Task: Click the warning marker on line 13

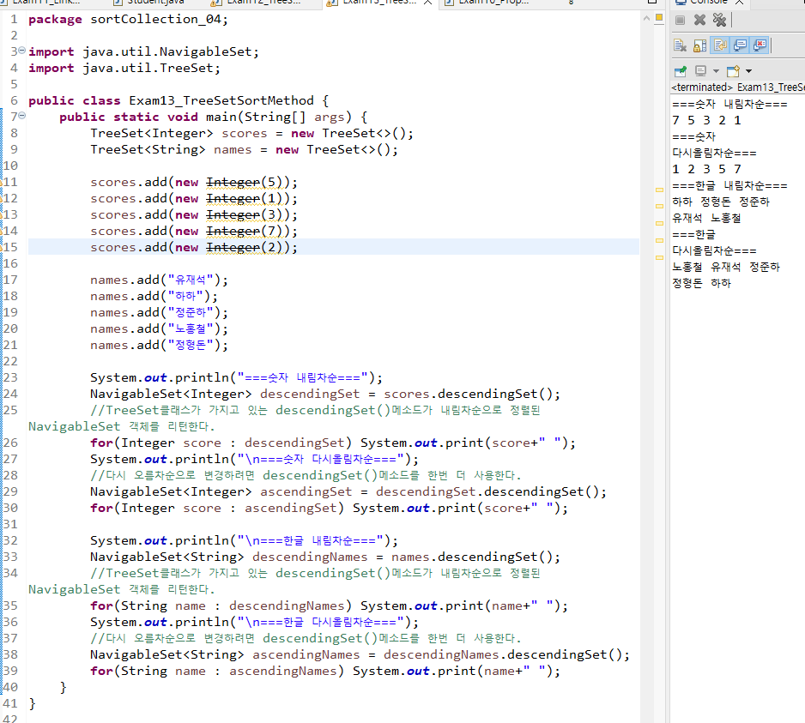Action: coord(2,214)
